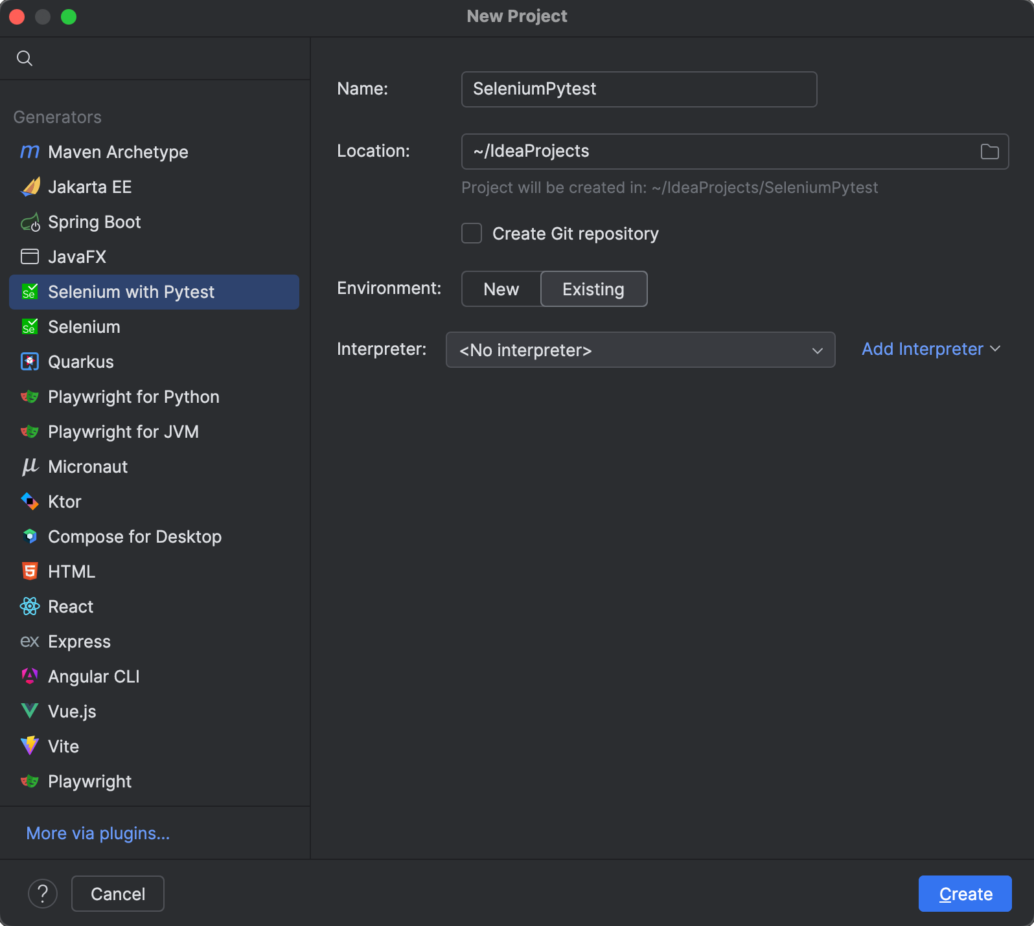Screen dimensions: 1034x926
Task: Select the Quarkus icon
Action: click(30, 361)
